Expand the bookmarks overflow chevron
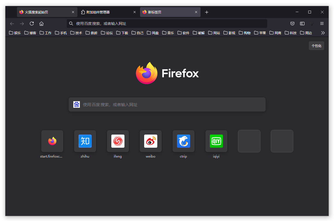The height and width of the screenshot is (221, 334). 323,33
